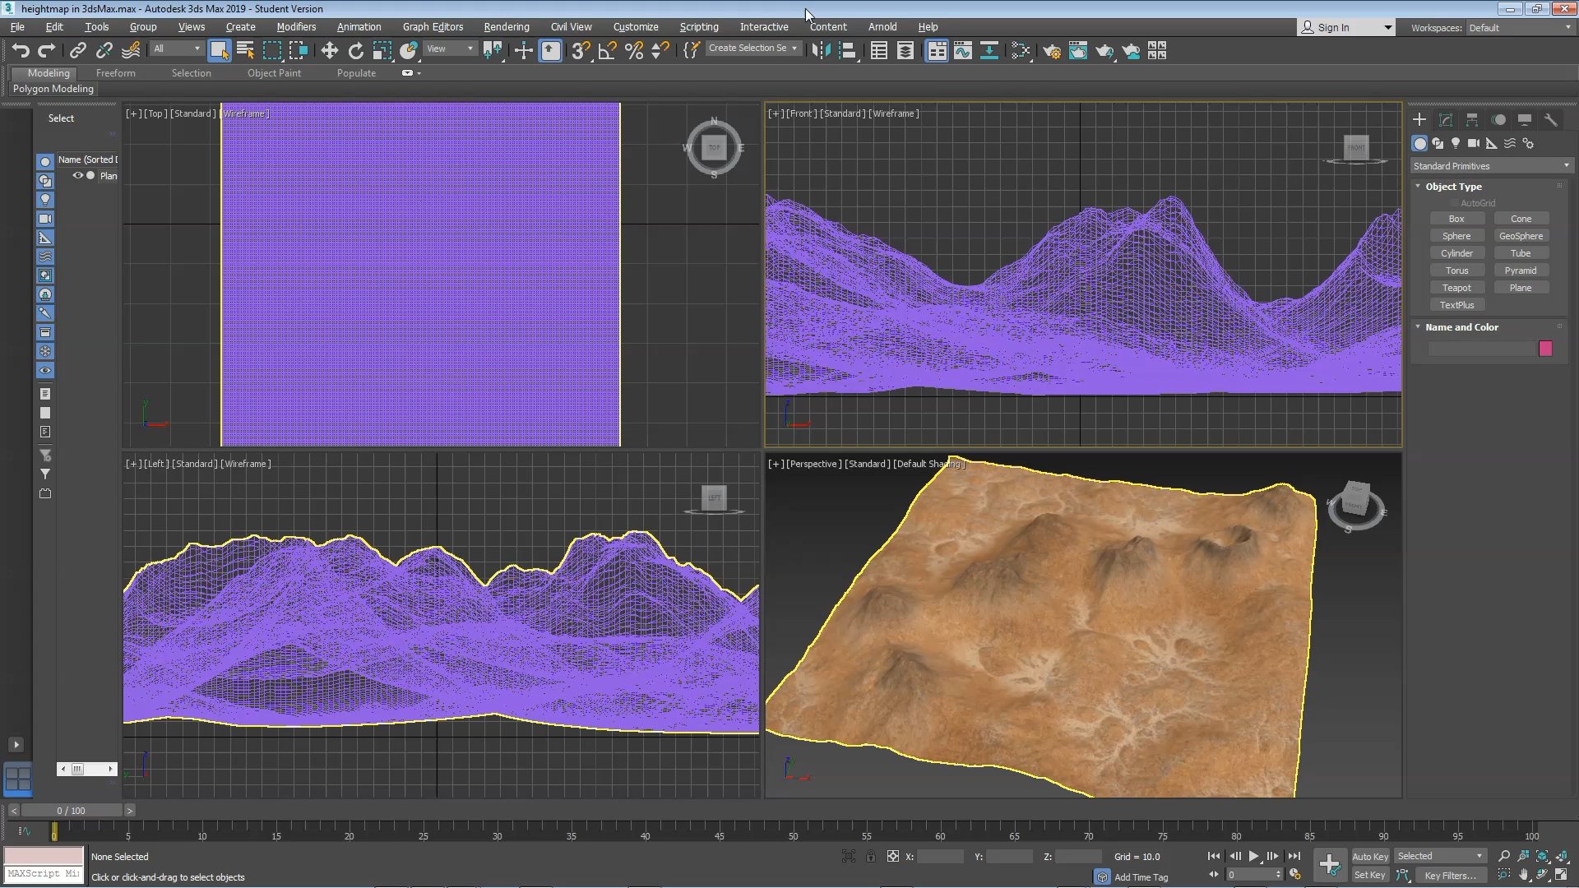This screenshot has width=1579, height=888.
Task: Open the Standard Primitives dropdown
Action: (x=1490, y=166)
